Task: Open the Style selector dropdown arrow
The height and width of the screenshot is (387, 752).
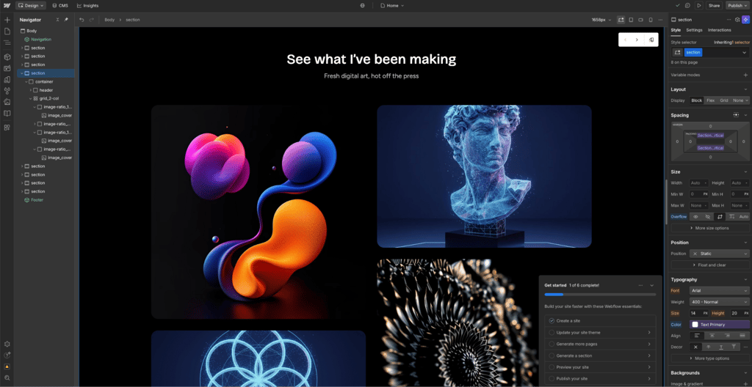Action: (745, 53)
